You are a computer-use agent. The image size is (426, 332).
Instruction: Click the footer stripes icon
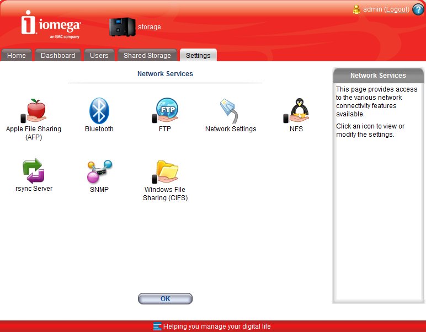157,326
